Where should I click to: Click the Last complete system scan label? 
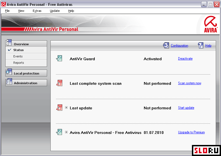tap(96, 83)
